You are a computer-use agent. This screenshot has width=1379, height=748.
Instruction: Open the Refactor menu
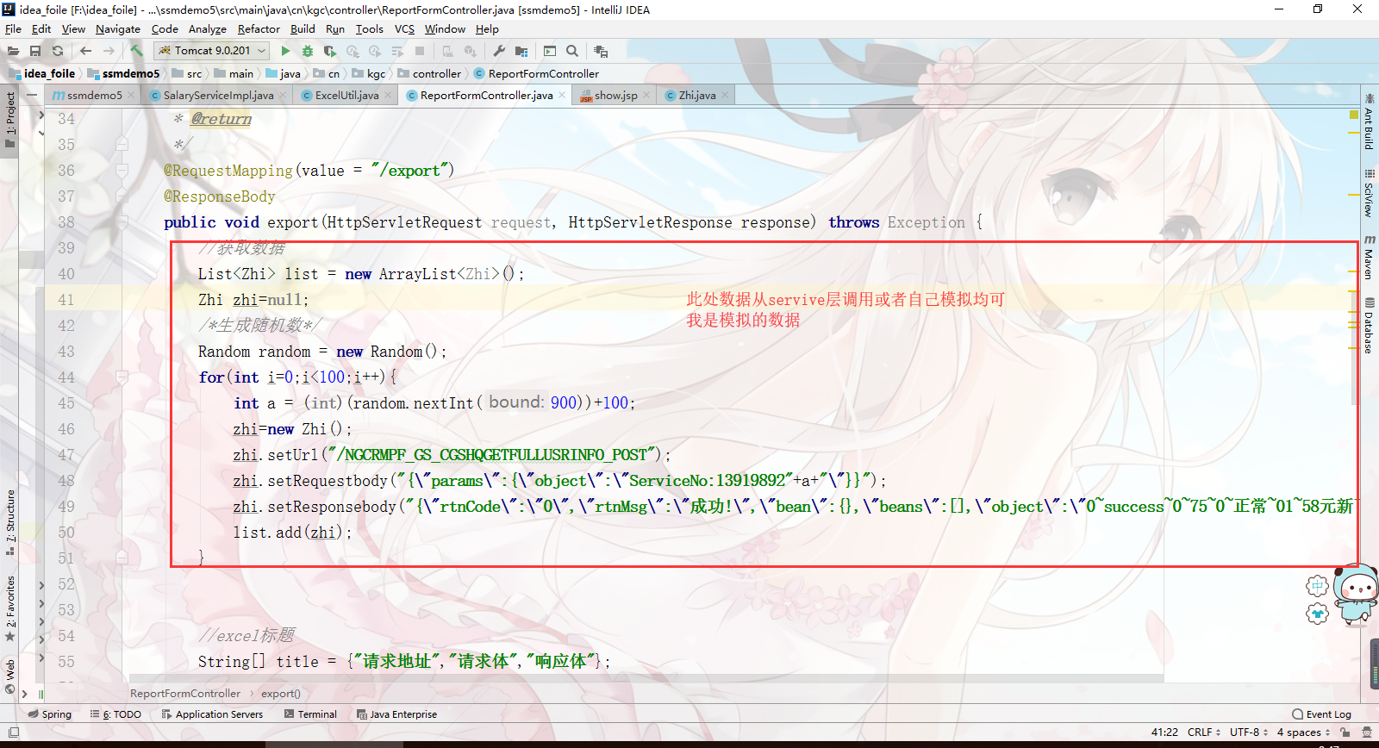pos(259,28)
